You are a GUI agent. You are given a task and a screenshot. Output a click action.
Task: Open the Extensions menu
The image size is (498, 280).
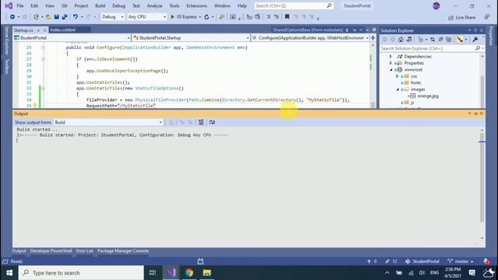(197, 5)
